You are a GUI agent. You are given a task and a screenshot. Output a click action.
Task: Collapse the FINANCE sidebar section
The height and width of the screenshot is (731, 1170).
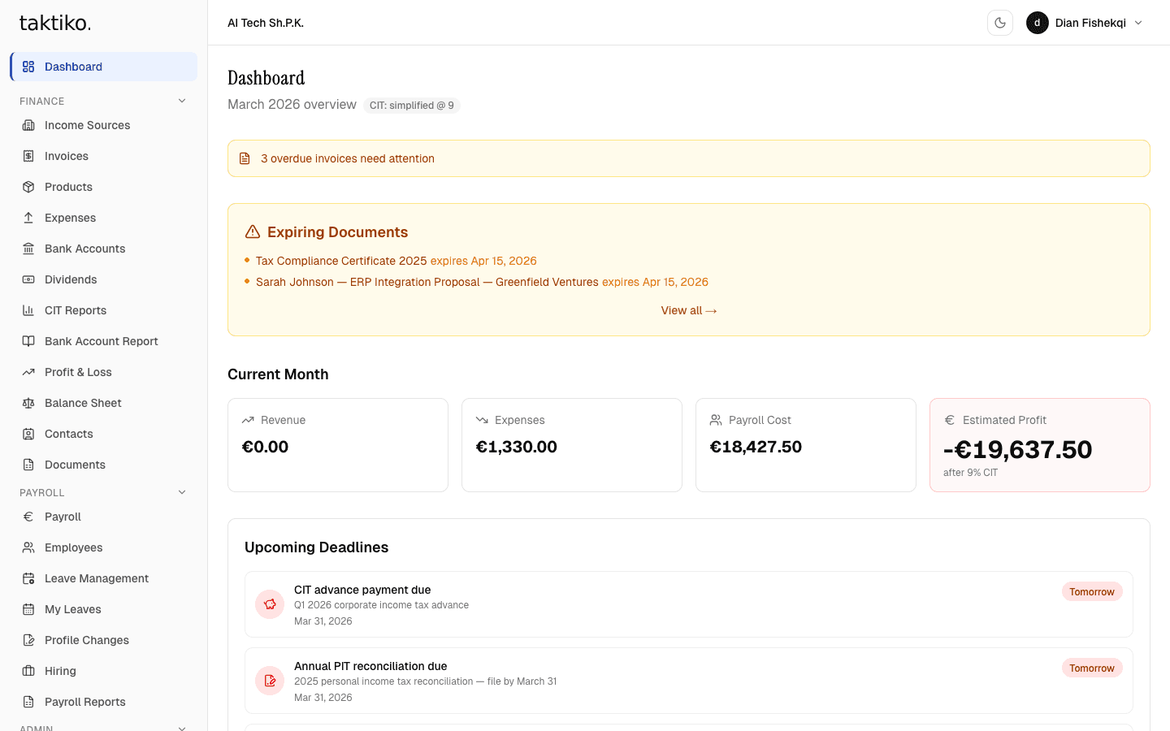[182, 102]
